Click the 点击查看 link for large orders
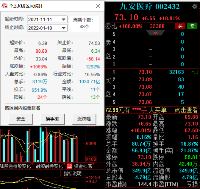 186,110
